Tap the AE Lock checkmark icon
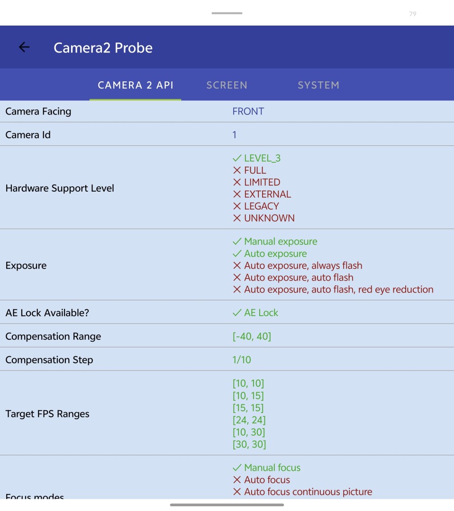 point(237,313)
